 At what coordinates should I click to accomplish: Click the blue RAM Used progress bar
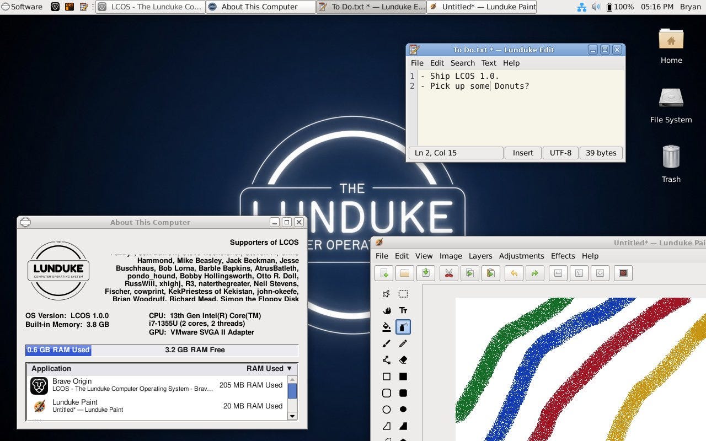[x=58, y=349]
